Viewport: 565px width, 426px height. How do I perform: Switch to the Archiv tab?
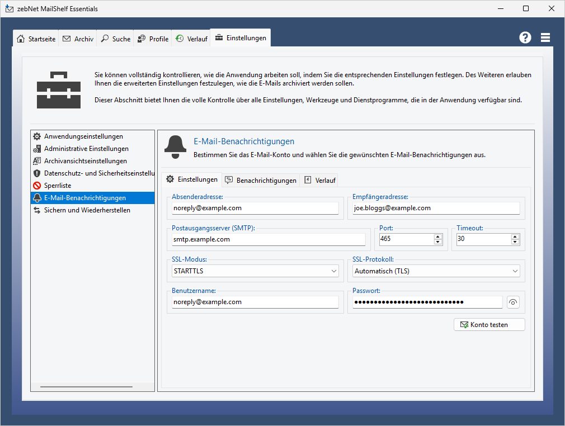point(78,39)
